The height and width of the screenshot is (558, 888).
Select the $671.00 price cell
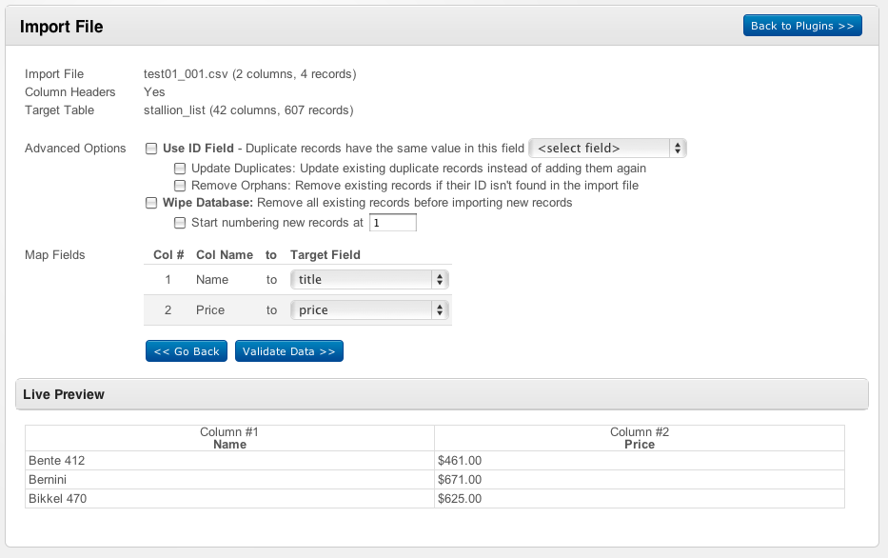click(639, 480)
